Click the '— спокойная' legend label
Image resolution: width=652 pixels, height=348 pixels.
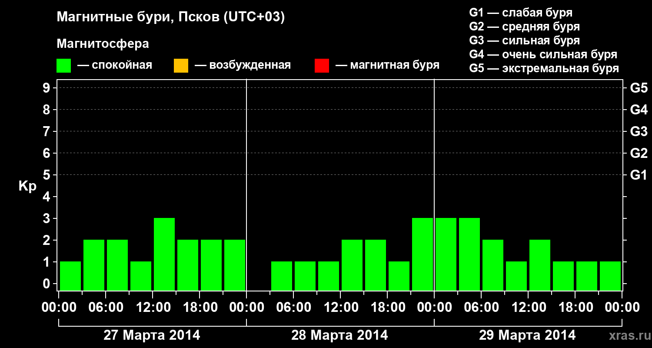coord(115,65)
